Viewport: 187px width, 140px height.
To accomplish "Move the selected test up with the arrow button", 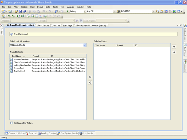I will point(174,47).
